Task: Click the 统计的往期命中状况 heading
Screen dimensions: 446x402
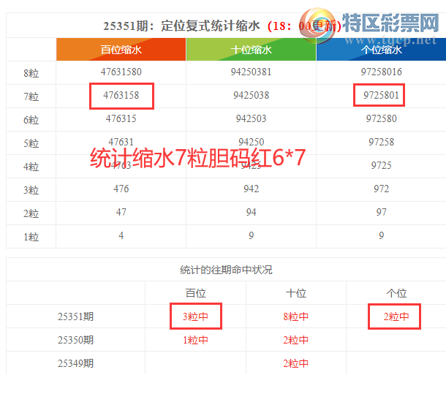Action: click(x=226, y=270)
